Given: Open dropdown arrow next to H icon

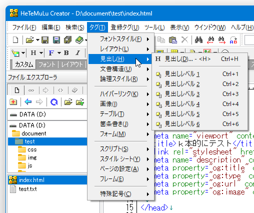Looking at the screenshot, I should pyautogui.click(x=41, y=53).
